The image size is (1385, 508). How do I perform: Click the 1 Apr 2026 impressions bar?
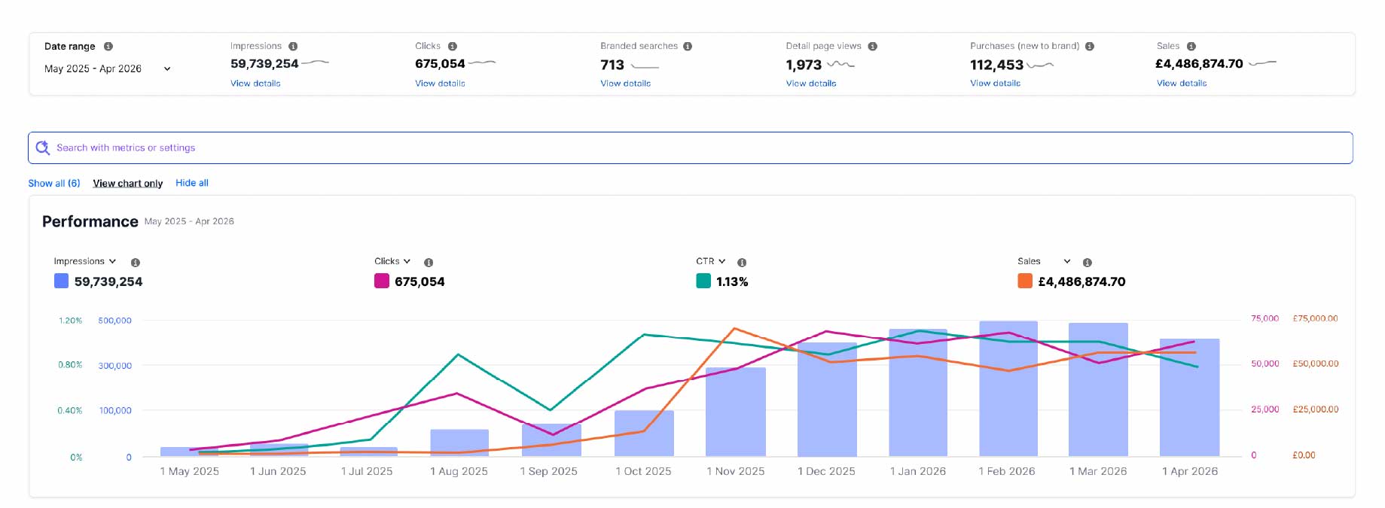click(1190, 397)
